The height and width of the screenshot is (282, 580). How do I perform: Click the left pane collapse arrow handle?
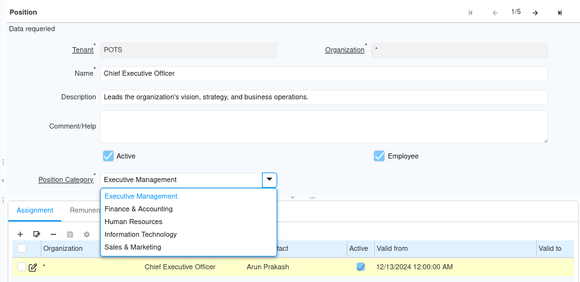[x=3, y=180]
